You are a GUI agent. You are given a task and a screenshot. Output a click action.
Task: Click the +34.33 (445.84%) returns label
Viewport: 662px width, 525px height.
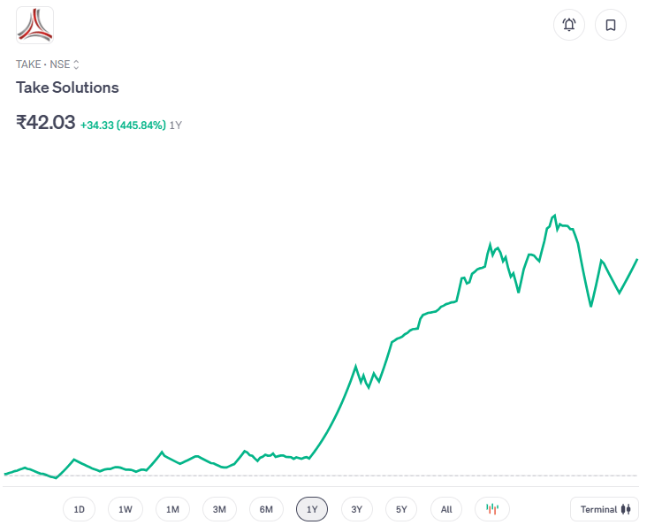(x=123, y=126)
